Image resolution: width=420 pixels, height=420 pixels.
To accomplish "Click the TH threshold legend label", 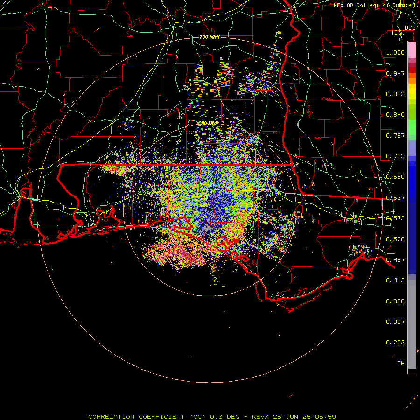I will point(401,364).
